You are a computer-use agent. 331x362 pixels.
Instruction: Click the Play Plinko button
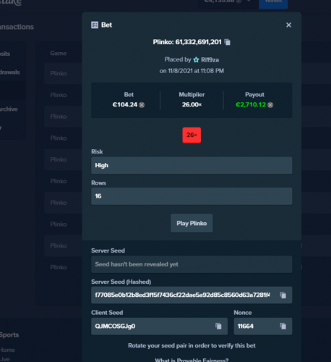tap(192, 223)
